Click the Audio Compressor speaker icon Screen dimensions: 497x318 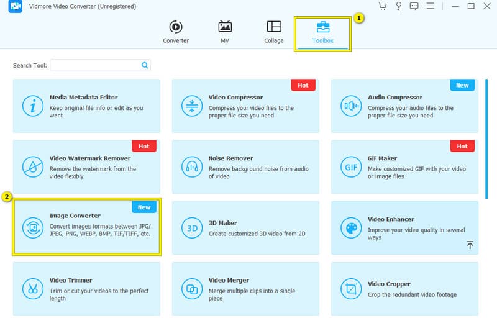click(x=350, y=106)
